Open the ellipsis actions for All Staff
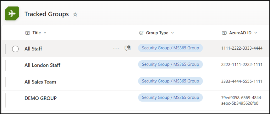This screenshot has width=270, height=114. point(116,48)
